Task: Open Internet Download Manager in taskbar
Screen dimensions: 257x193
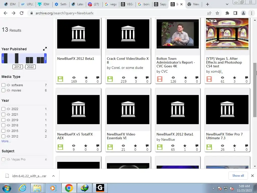Action: click(84, 188)
